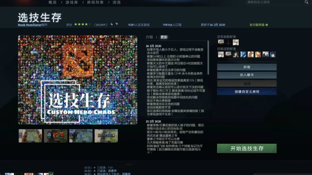Open sixth orange avatar under 已玩过的好友
312x175 pixels.
coord(258,54)
